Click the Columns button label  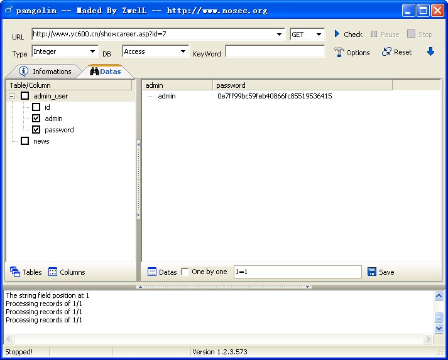click(x=72, y=272)
